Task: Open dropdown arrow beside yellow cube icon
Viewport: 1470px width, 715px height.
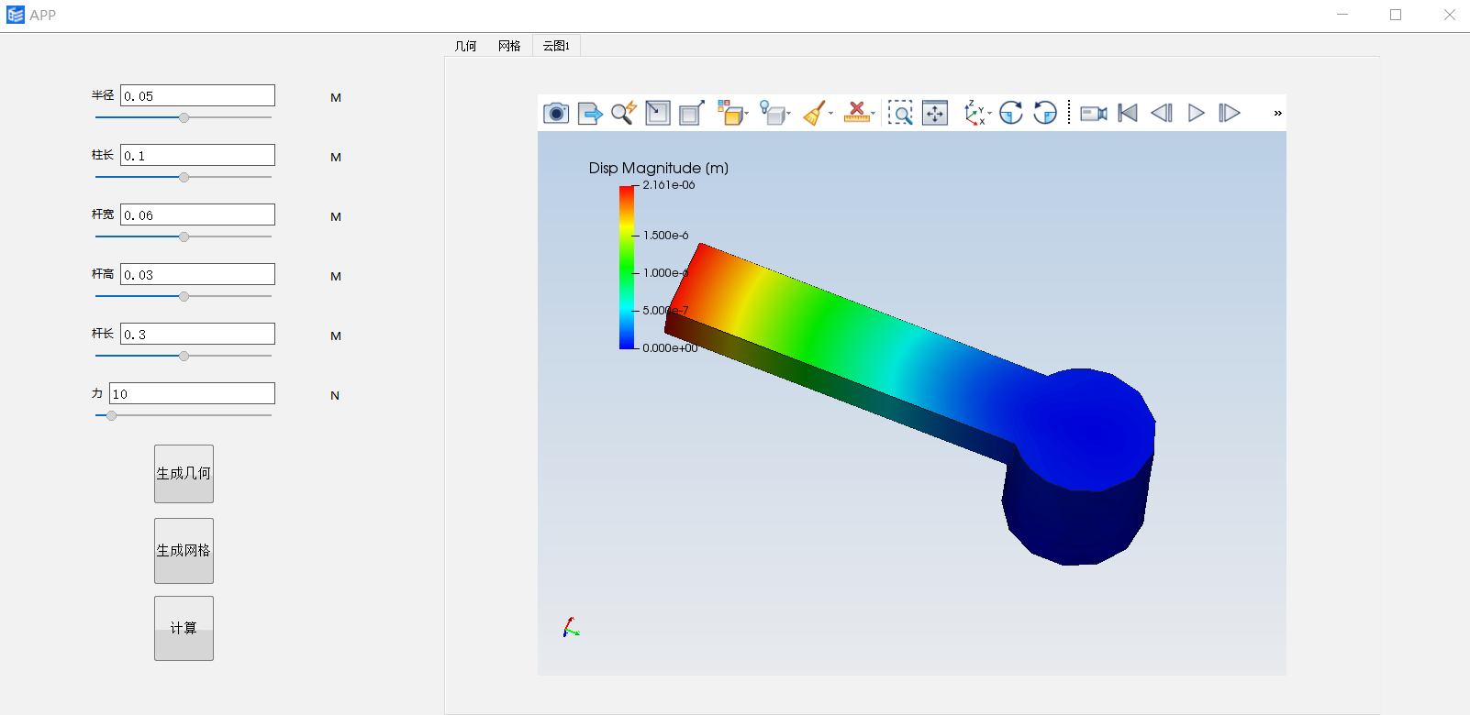Action: coord(747,114)
